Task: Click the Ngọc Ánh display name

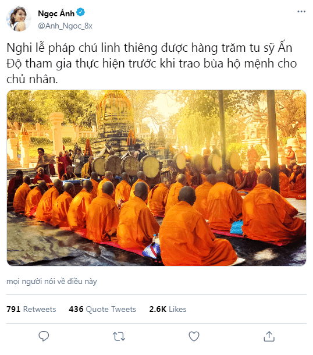Action: 56,13
